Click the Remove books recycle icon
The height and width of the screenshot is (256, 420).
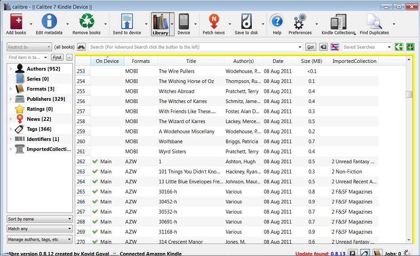coord(86,21)
